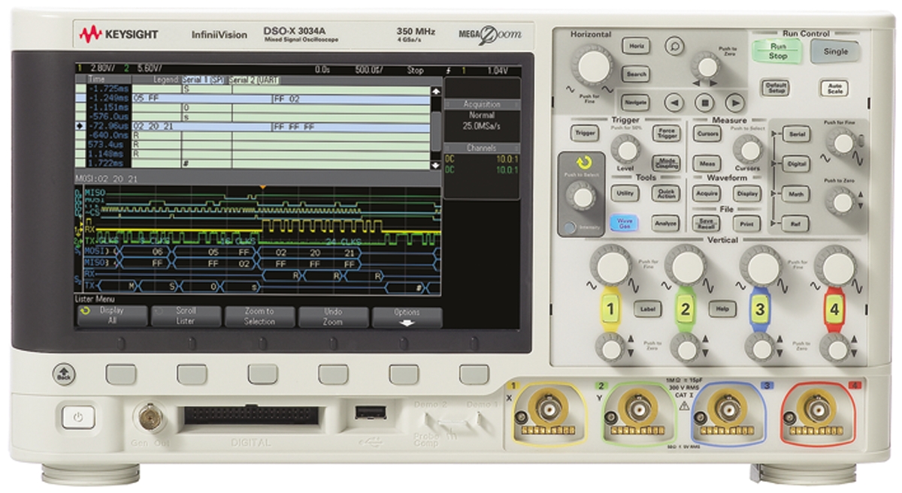Viewport: 902px width, 493px height.
Task: Push the Back key
Action: pos(63,373)
